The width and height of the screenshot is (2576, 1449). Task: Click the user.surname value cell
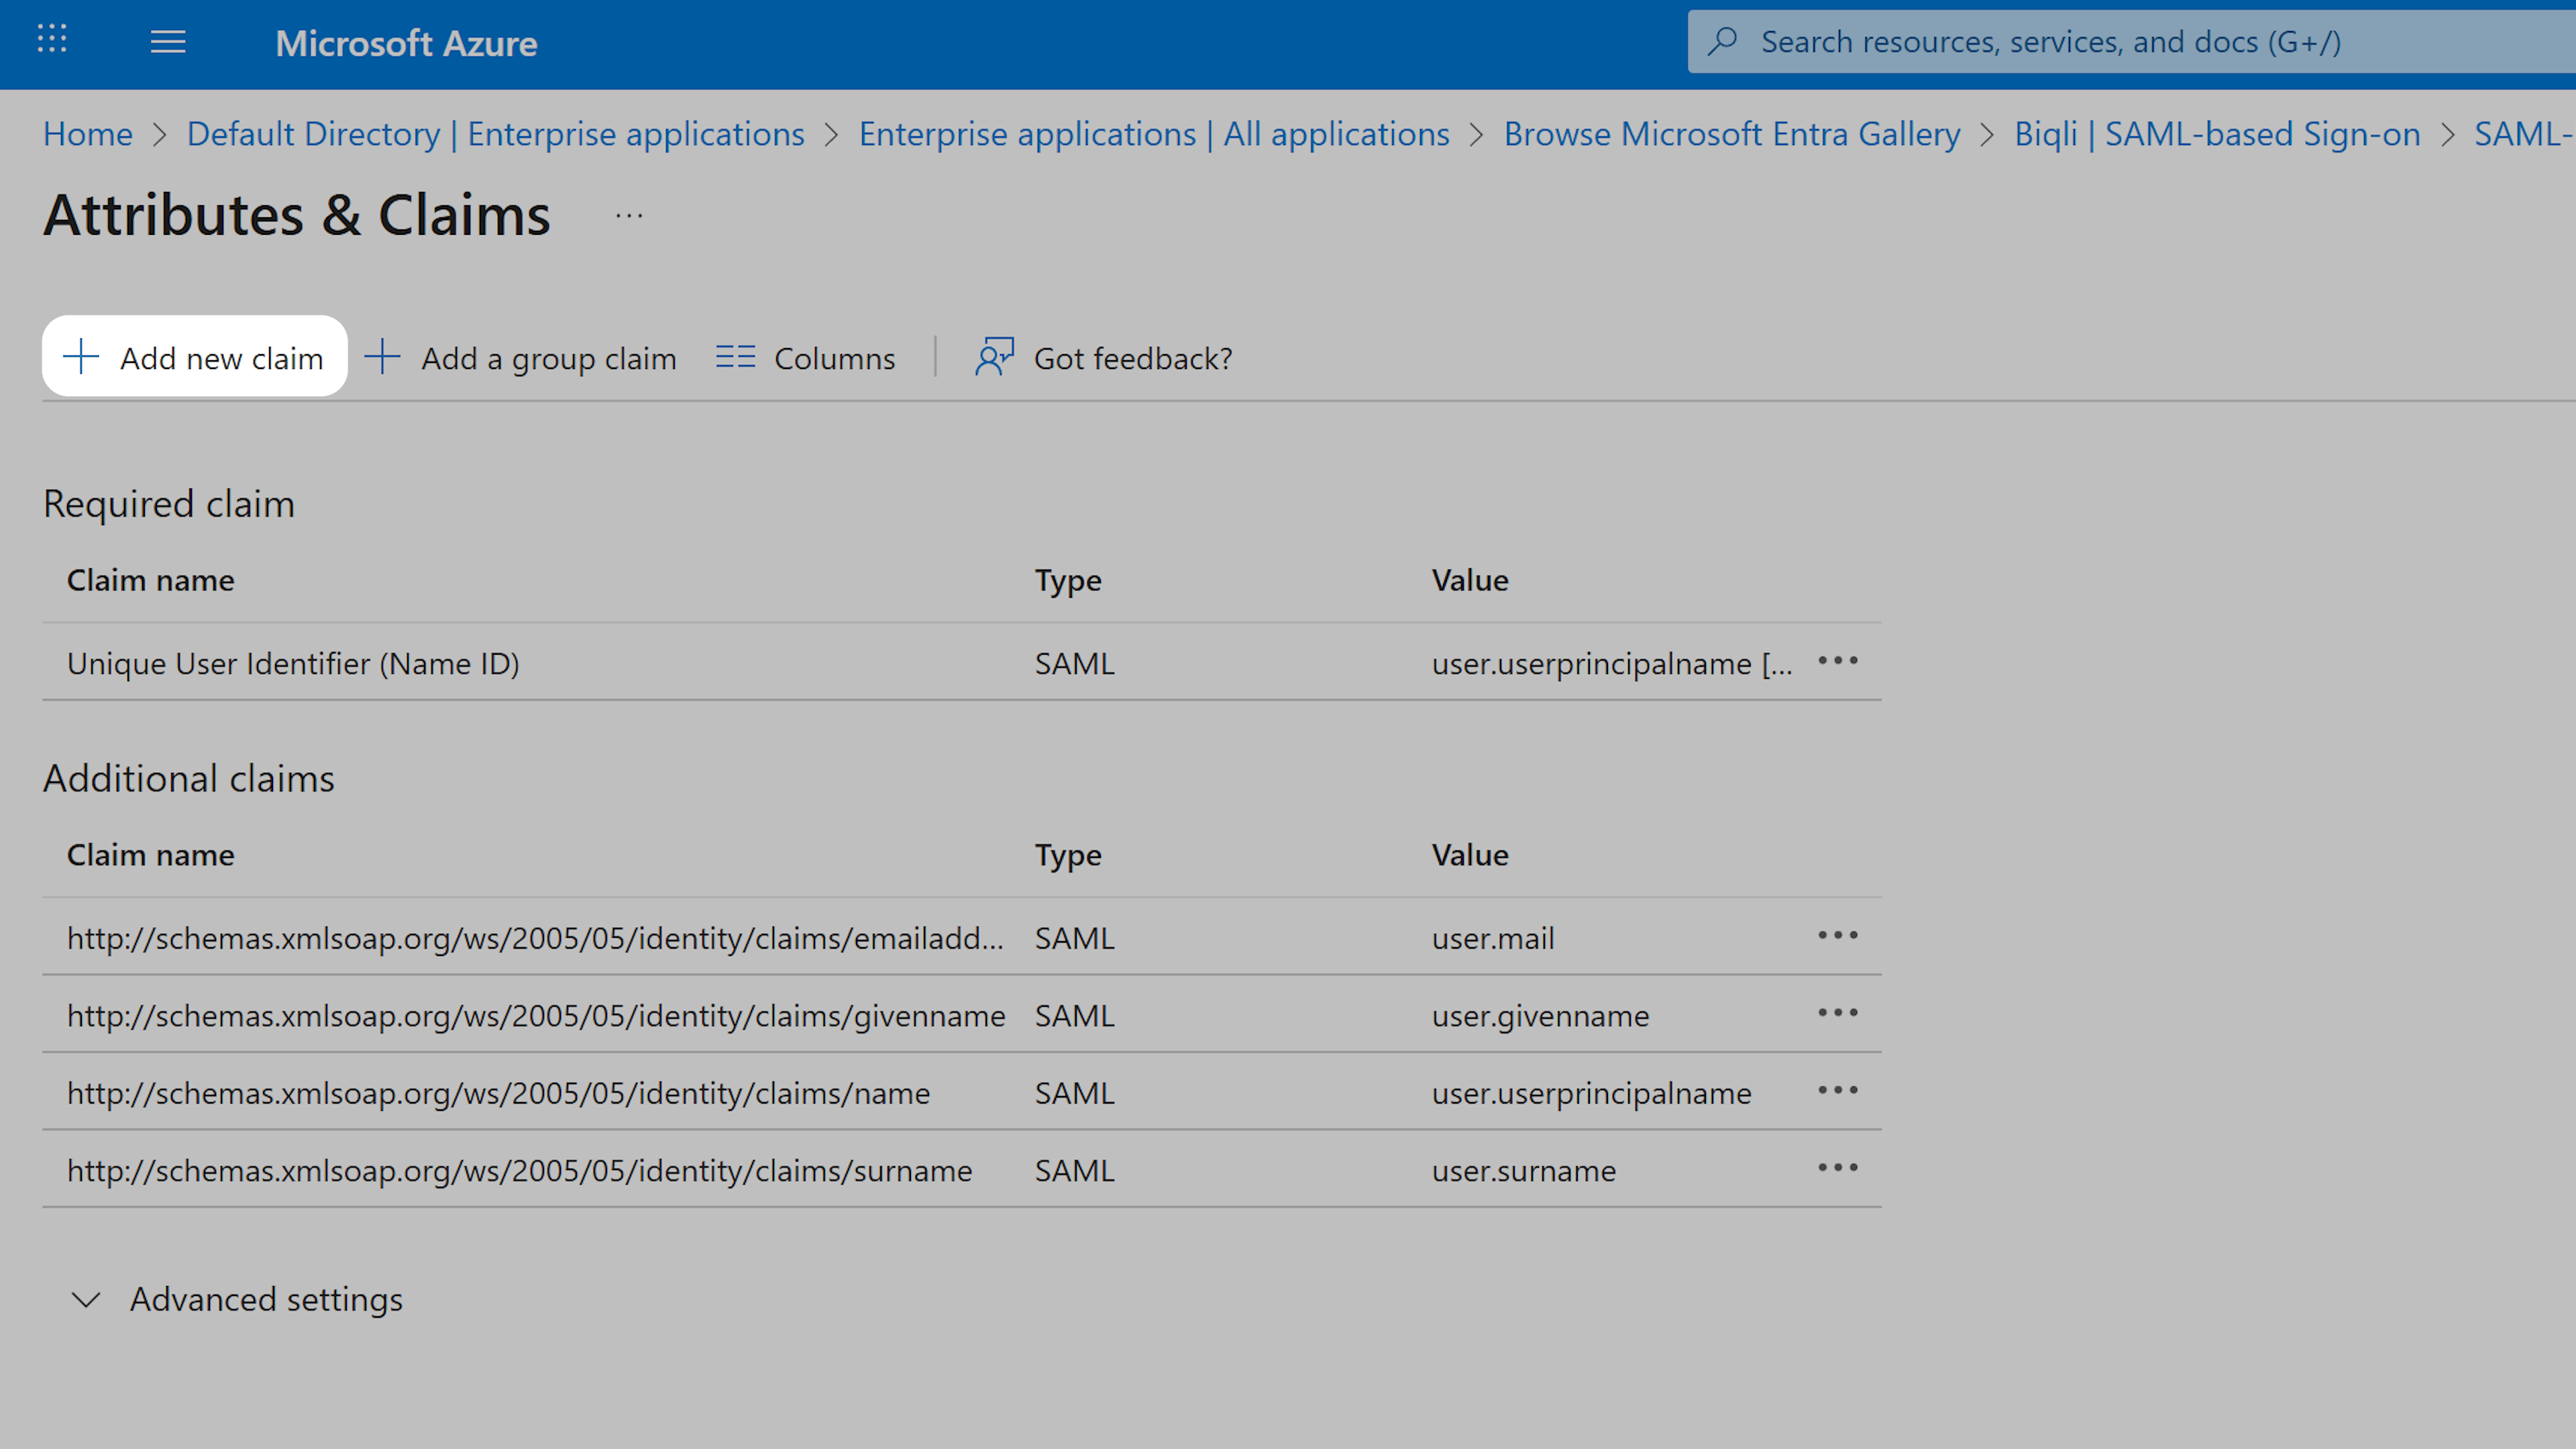pyautogui.click(x=1524, y=1170)
